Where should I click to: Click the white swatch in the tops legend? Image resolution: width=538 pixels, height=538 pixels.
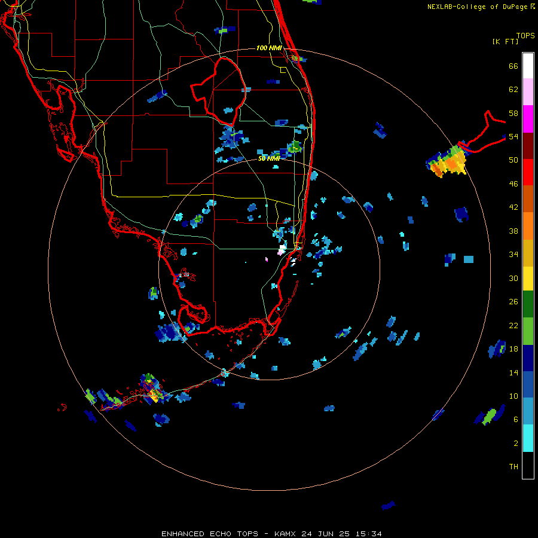[x=528, y=66]
